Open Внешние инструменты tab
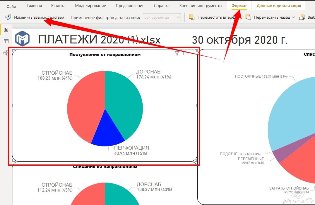 (201, 6)
